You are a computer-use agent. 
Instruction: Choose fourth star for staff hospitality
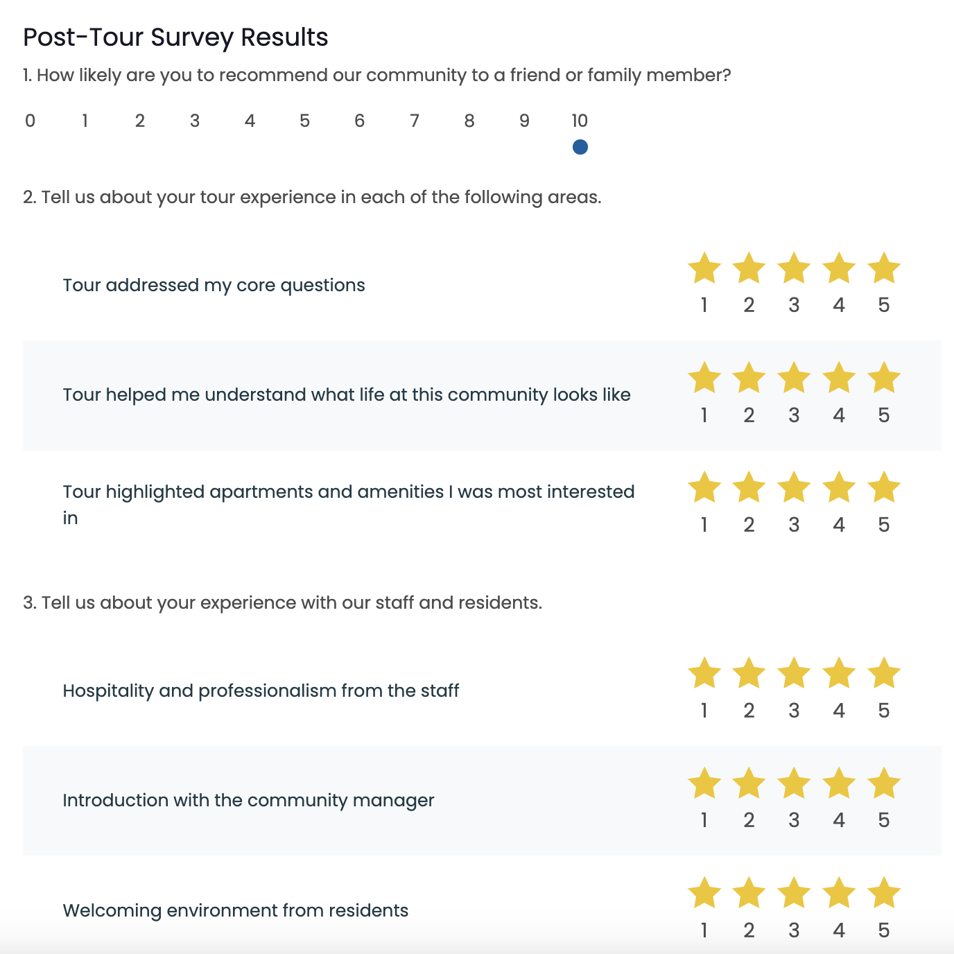click(839, 674)
